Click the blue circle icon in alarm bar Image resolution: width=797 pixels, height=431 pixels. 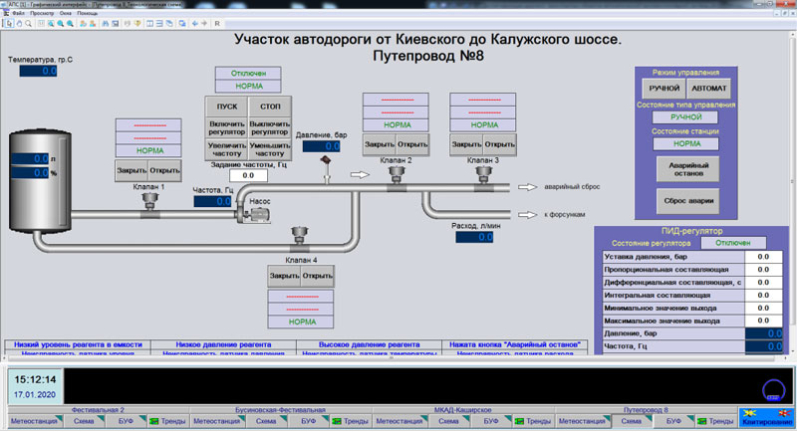[x=774, y=390]
